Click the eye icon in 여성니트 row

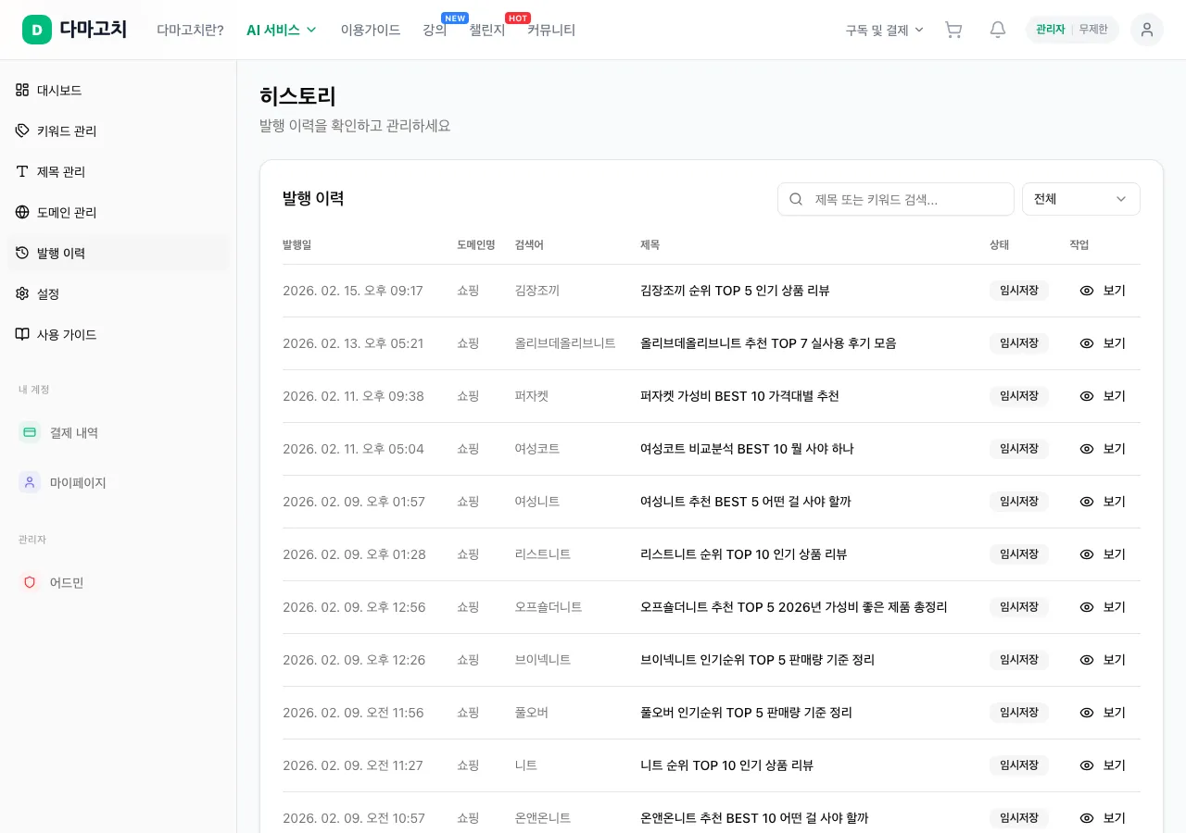(1087, 502)
